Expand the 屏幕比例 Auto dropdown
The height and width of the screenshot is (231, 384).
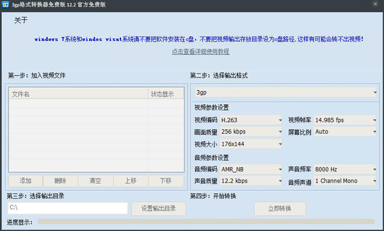point(345,132)
